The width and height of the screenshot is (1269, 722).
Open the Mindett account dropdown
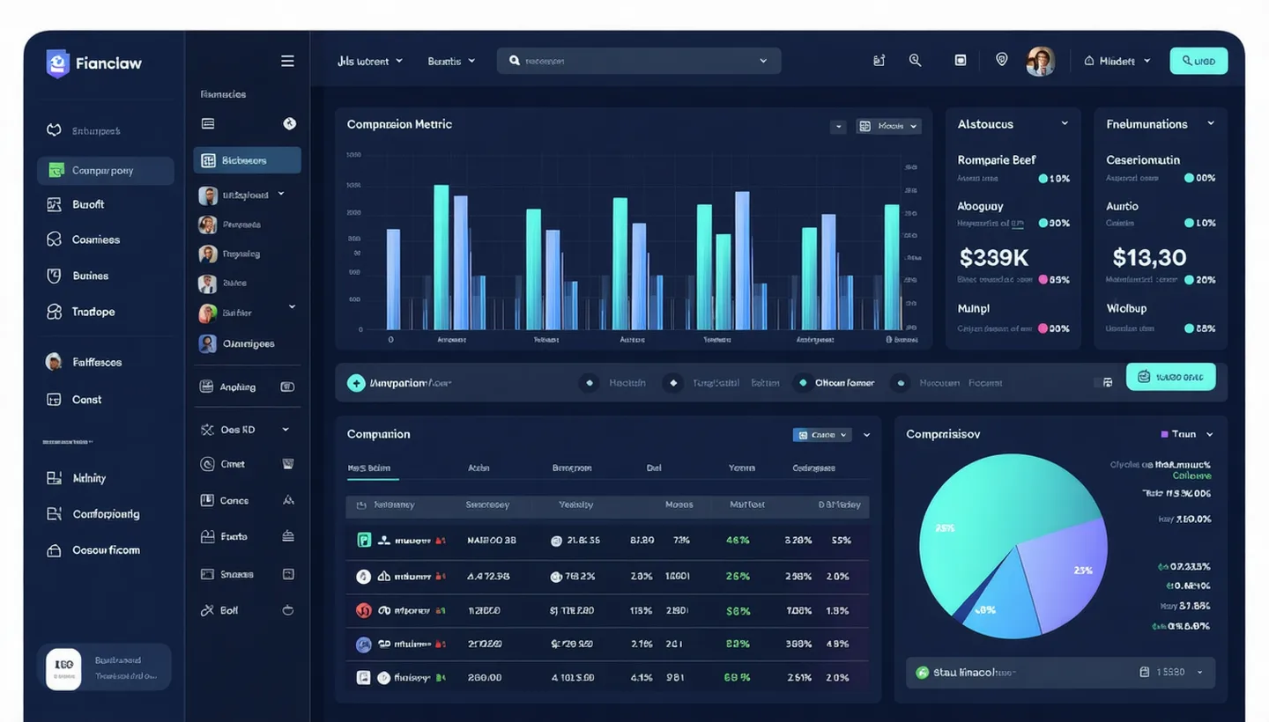1117,61
